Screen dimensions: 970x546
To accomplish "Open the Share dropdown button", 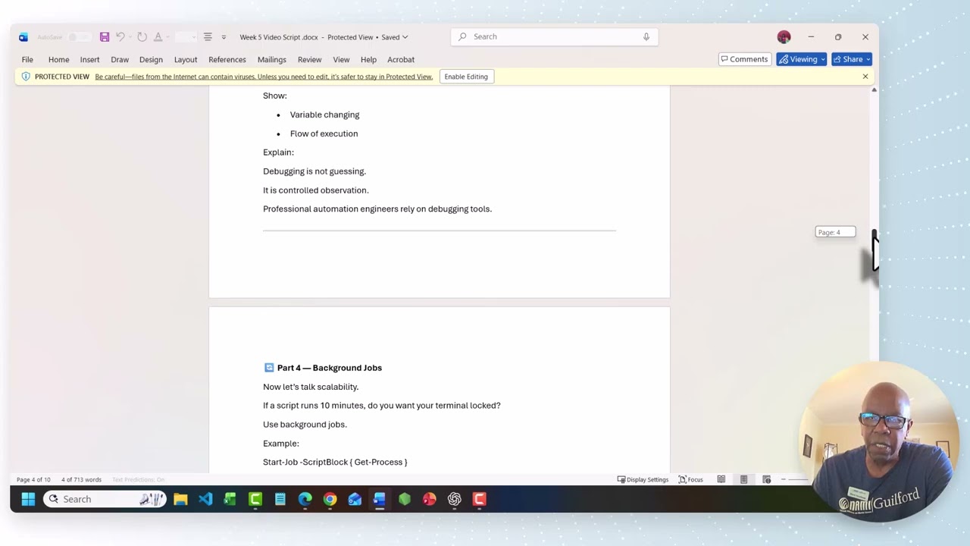I will (x=852, y=59).
